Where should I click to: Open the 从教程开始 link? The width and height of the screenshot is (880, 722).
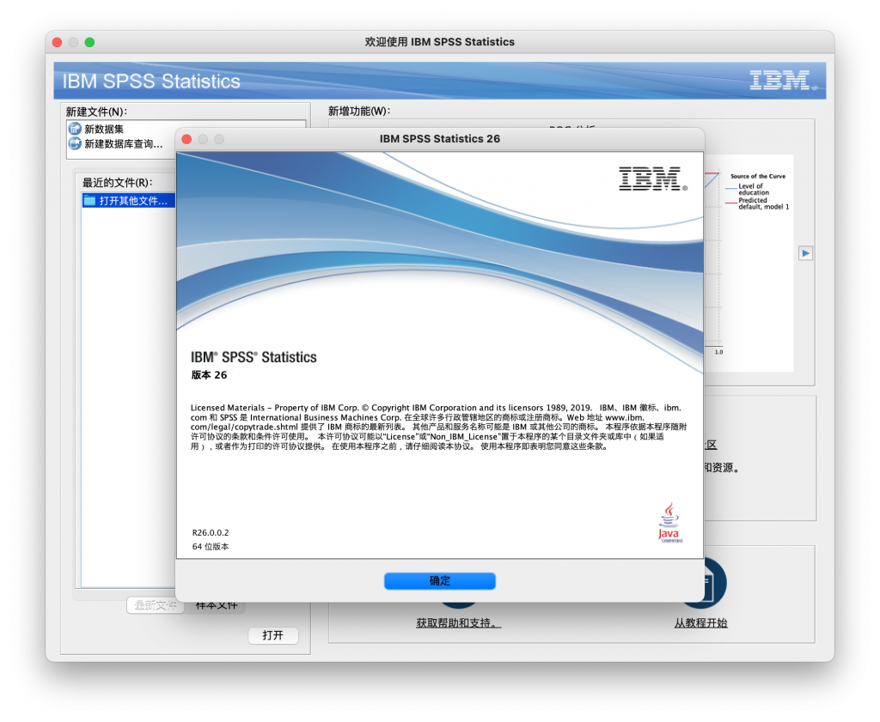pyautogui.click(x=701, y=622)
